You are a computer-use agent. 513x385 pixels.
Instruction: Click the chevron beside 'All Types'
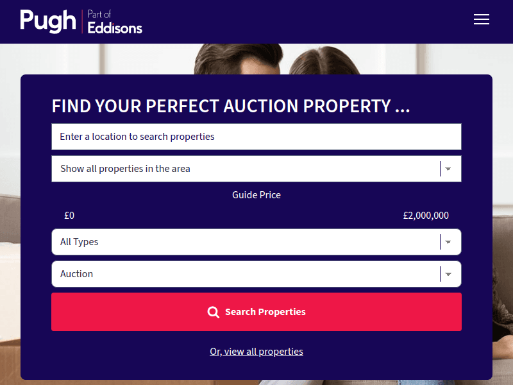pos(448,242)
